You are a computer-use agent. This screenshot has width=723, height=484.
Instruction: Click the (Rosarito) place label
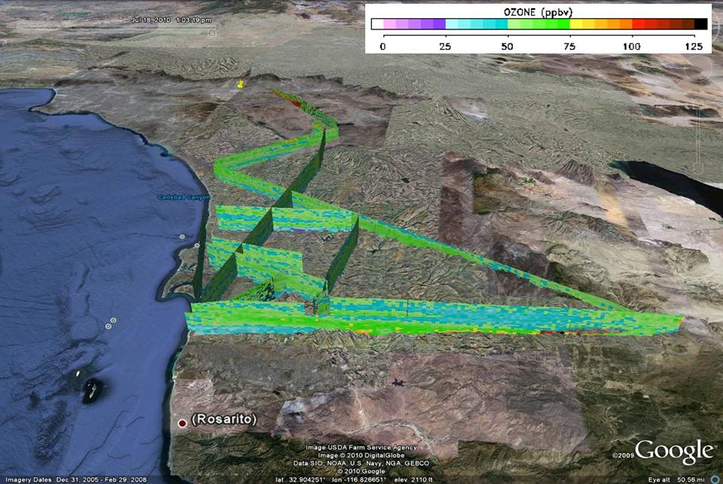[224, 419]
